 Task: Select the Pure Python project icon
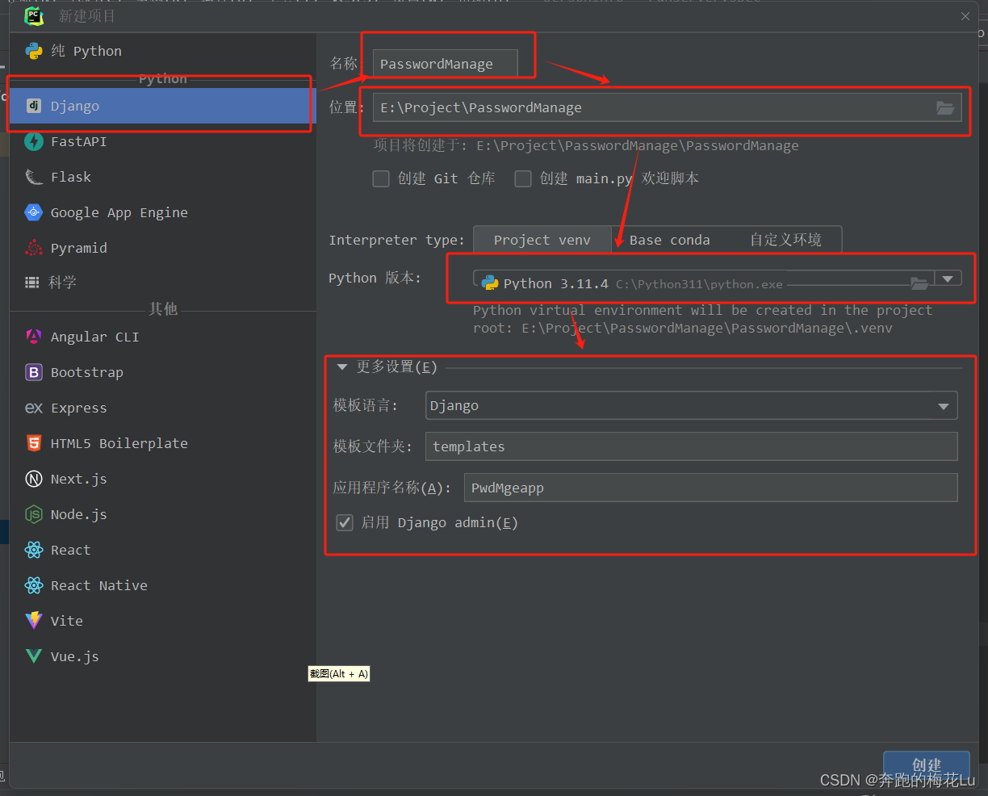34,51
